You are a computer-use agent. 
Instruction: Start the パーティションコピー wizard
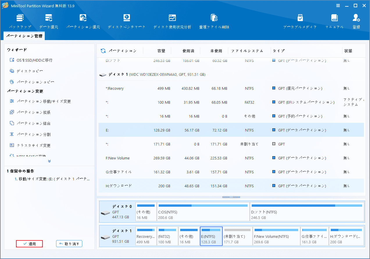click(x=32, y=82)
